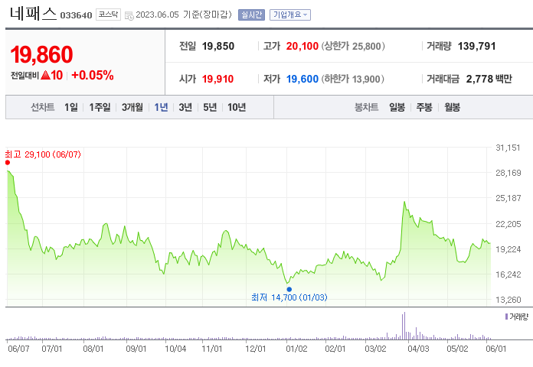Click the purple 거래량 legend marker
This screenshot has width=533, height=367.
tap(506, 317)
